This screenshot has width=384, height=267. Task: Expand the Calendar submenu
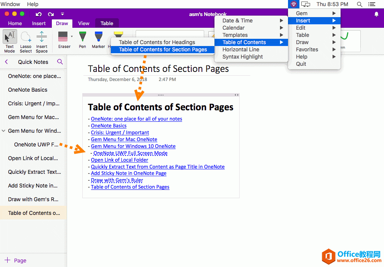(251, 28)
